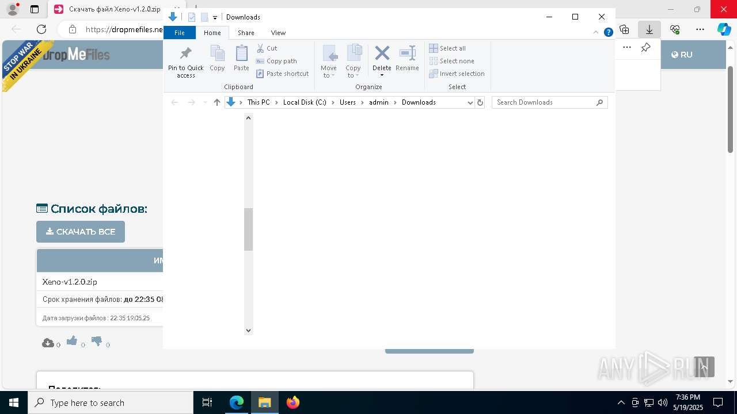Click the Cut command
This screenshot has width=737, height=414.
point(267,48)
